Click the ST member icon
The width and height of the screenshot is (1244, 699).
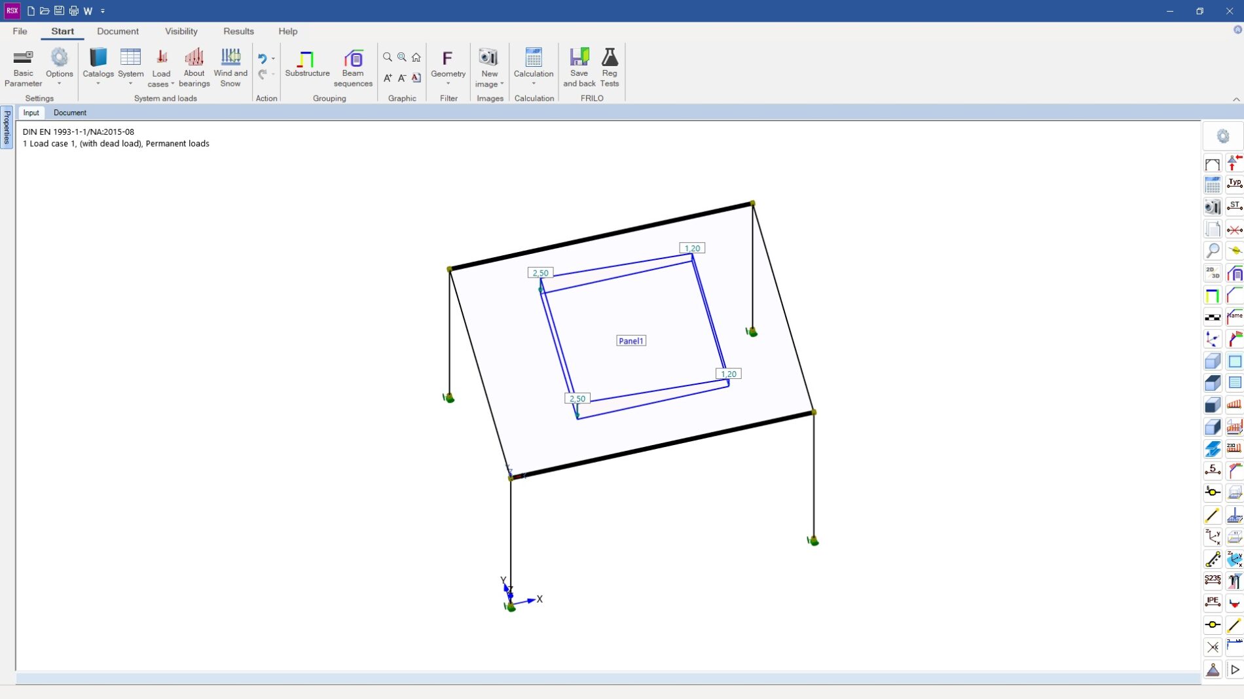click(1235, 206)
